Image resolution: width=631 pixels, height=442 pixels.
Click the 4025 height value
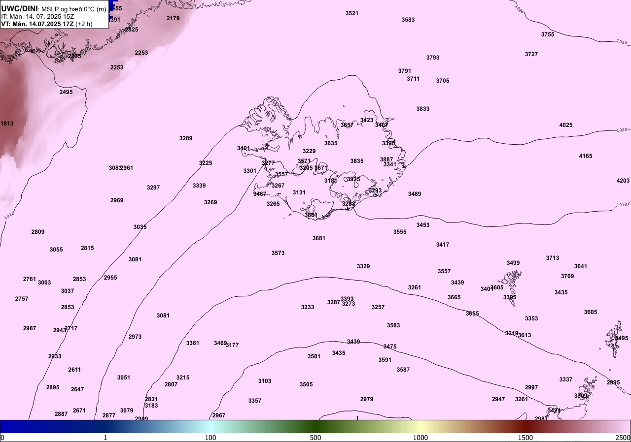566,125
